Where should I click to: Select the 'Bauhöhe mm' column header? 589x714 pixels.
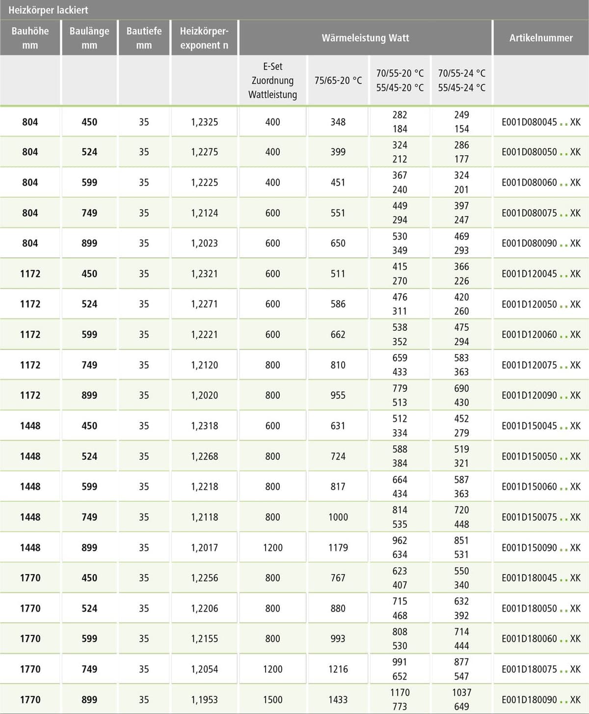30,38
